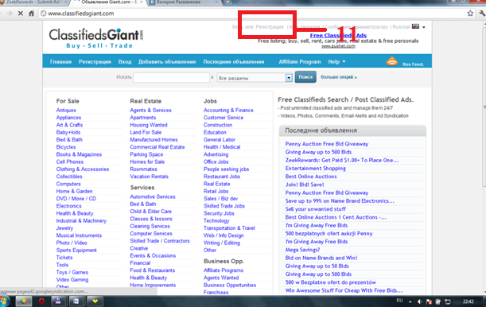Click the больше опций link

pos(339,77)
